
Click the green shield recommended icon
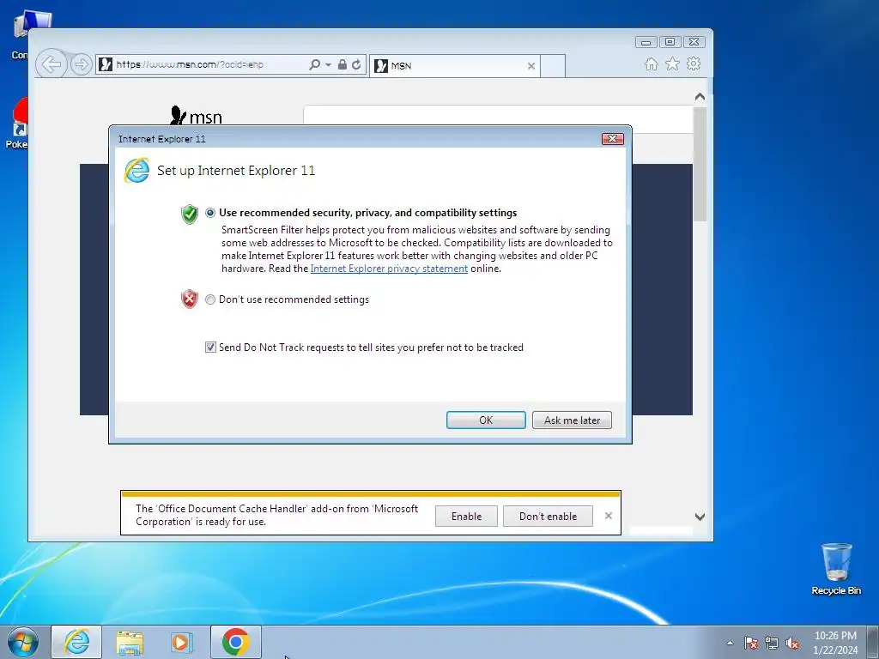190,214
